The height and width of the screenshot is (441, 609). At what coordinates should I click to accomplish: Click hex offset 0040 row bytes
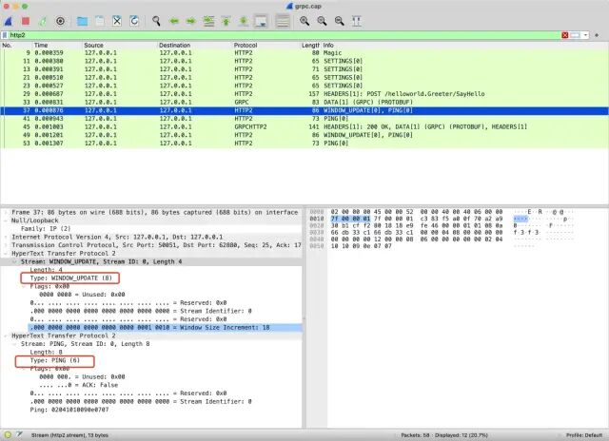pos(417,240)
